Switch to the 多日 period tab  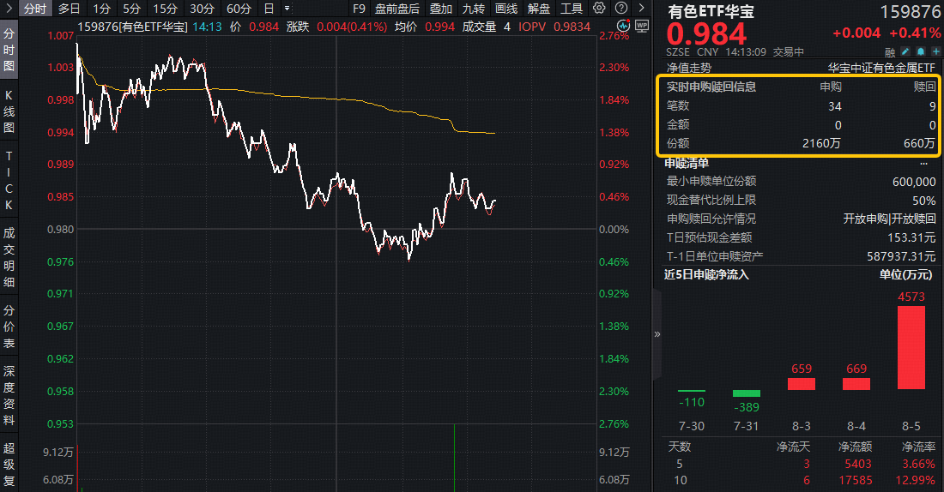click(70, 9)
